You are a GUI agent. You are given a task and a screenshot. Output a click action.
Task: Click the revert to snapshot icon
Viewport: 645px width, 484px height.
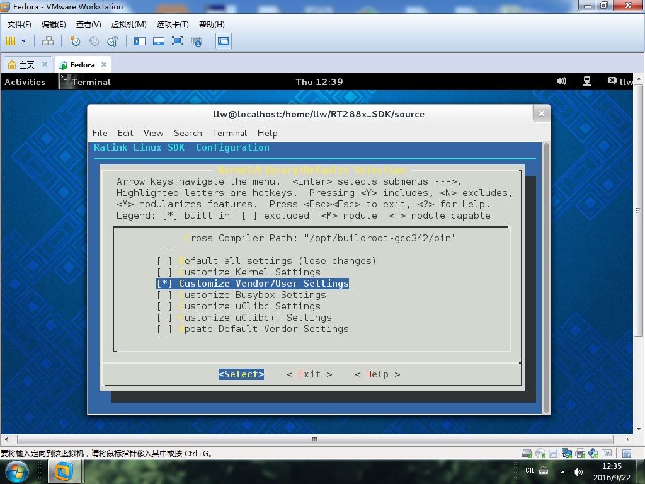(94, 41)
